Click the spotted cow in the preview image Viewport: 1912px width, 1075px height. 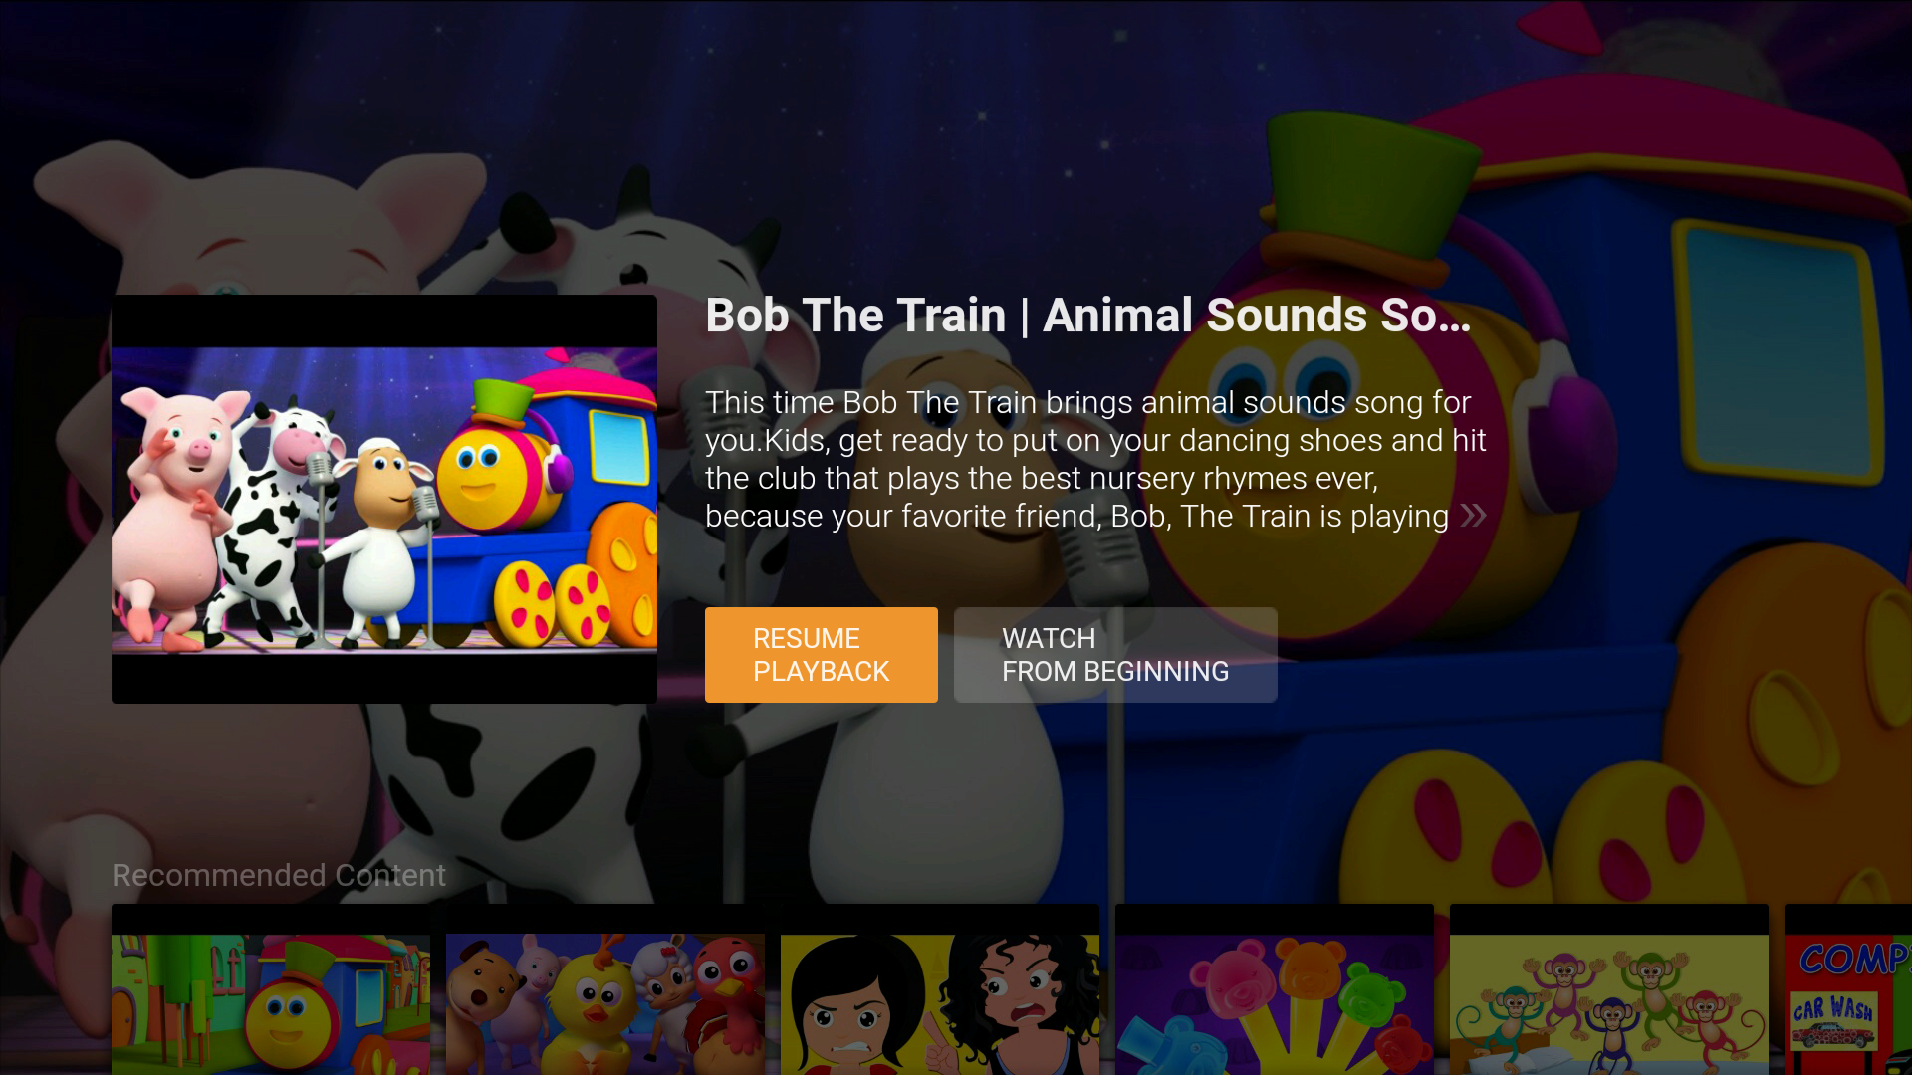click(x=274, y=518)
